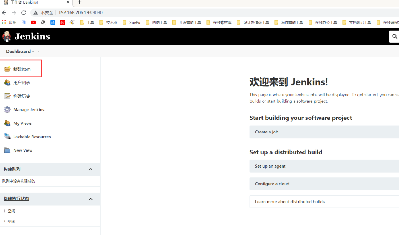Collapse the 构建队列 panel
Screen dimensions: 399x235
click(x=90, y=169)
